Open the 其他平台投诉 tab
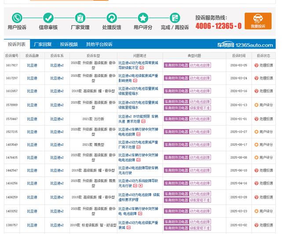 click(x=99, y=44)
